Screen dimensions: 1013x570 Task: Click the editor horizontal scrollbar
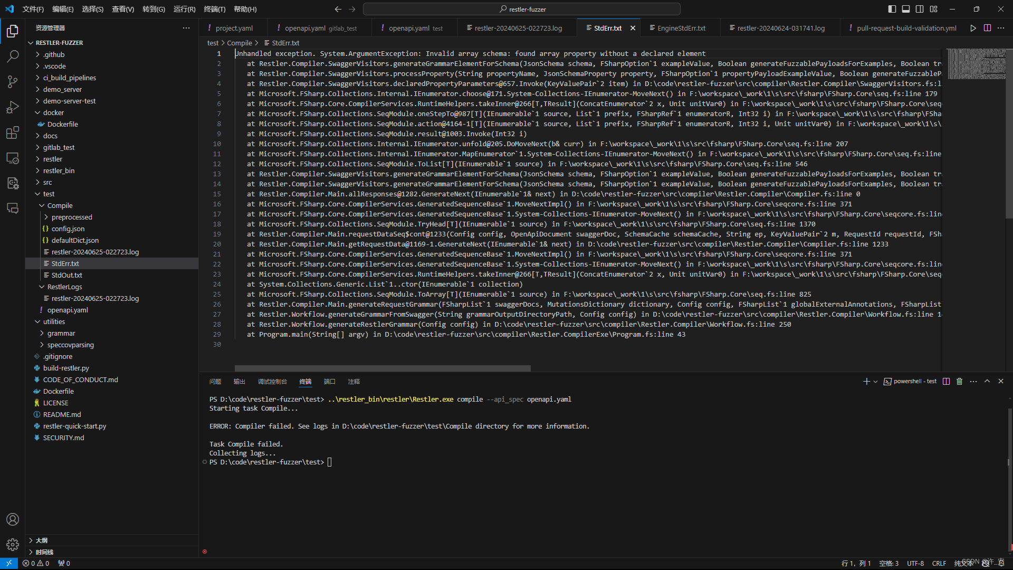click(383, 368)
